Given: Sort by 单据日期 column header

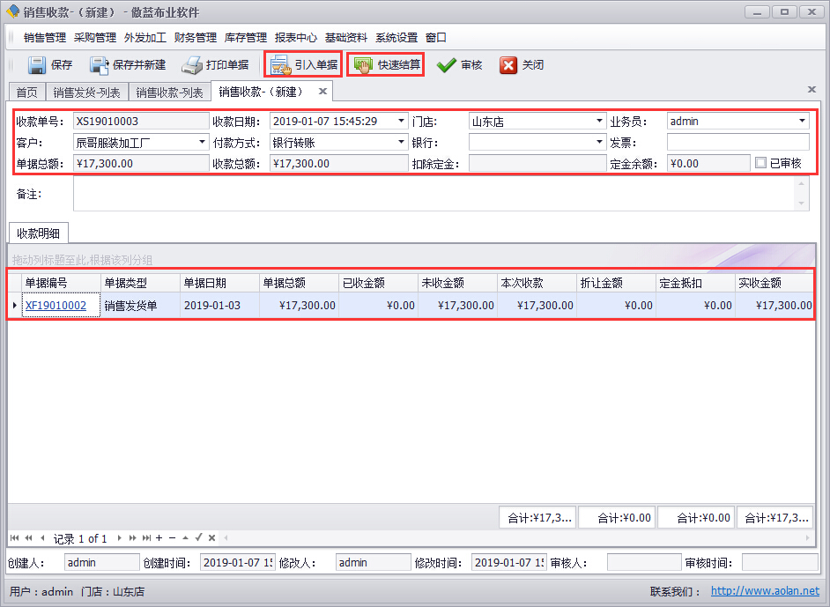Looking at the screenshot, I should [204, 283].
